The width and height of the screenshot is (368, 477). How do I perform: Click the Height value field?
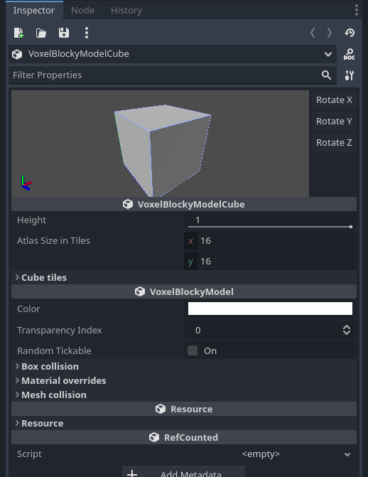tap(270, 220)
